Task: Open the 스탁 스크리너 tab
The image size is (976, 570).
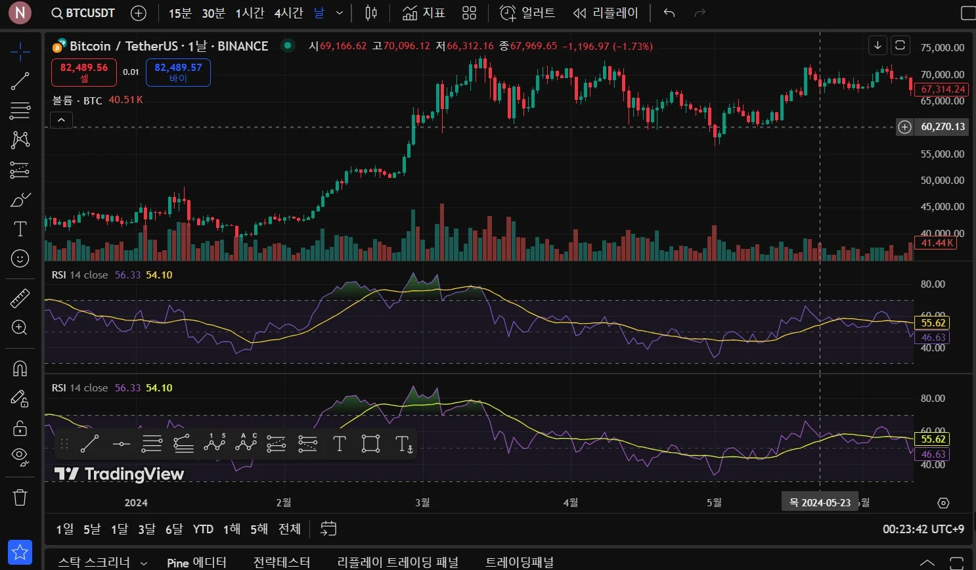Action: click(x=94, y=562)
